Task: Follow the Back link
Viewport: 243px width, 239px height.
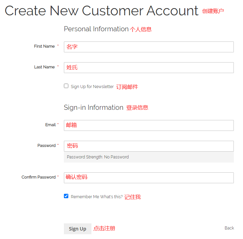Action: click(x=229, y=228)
